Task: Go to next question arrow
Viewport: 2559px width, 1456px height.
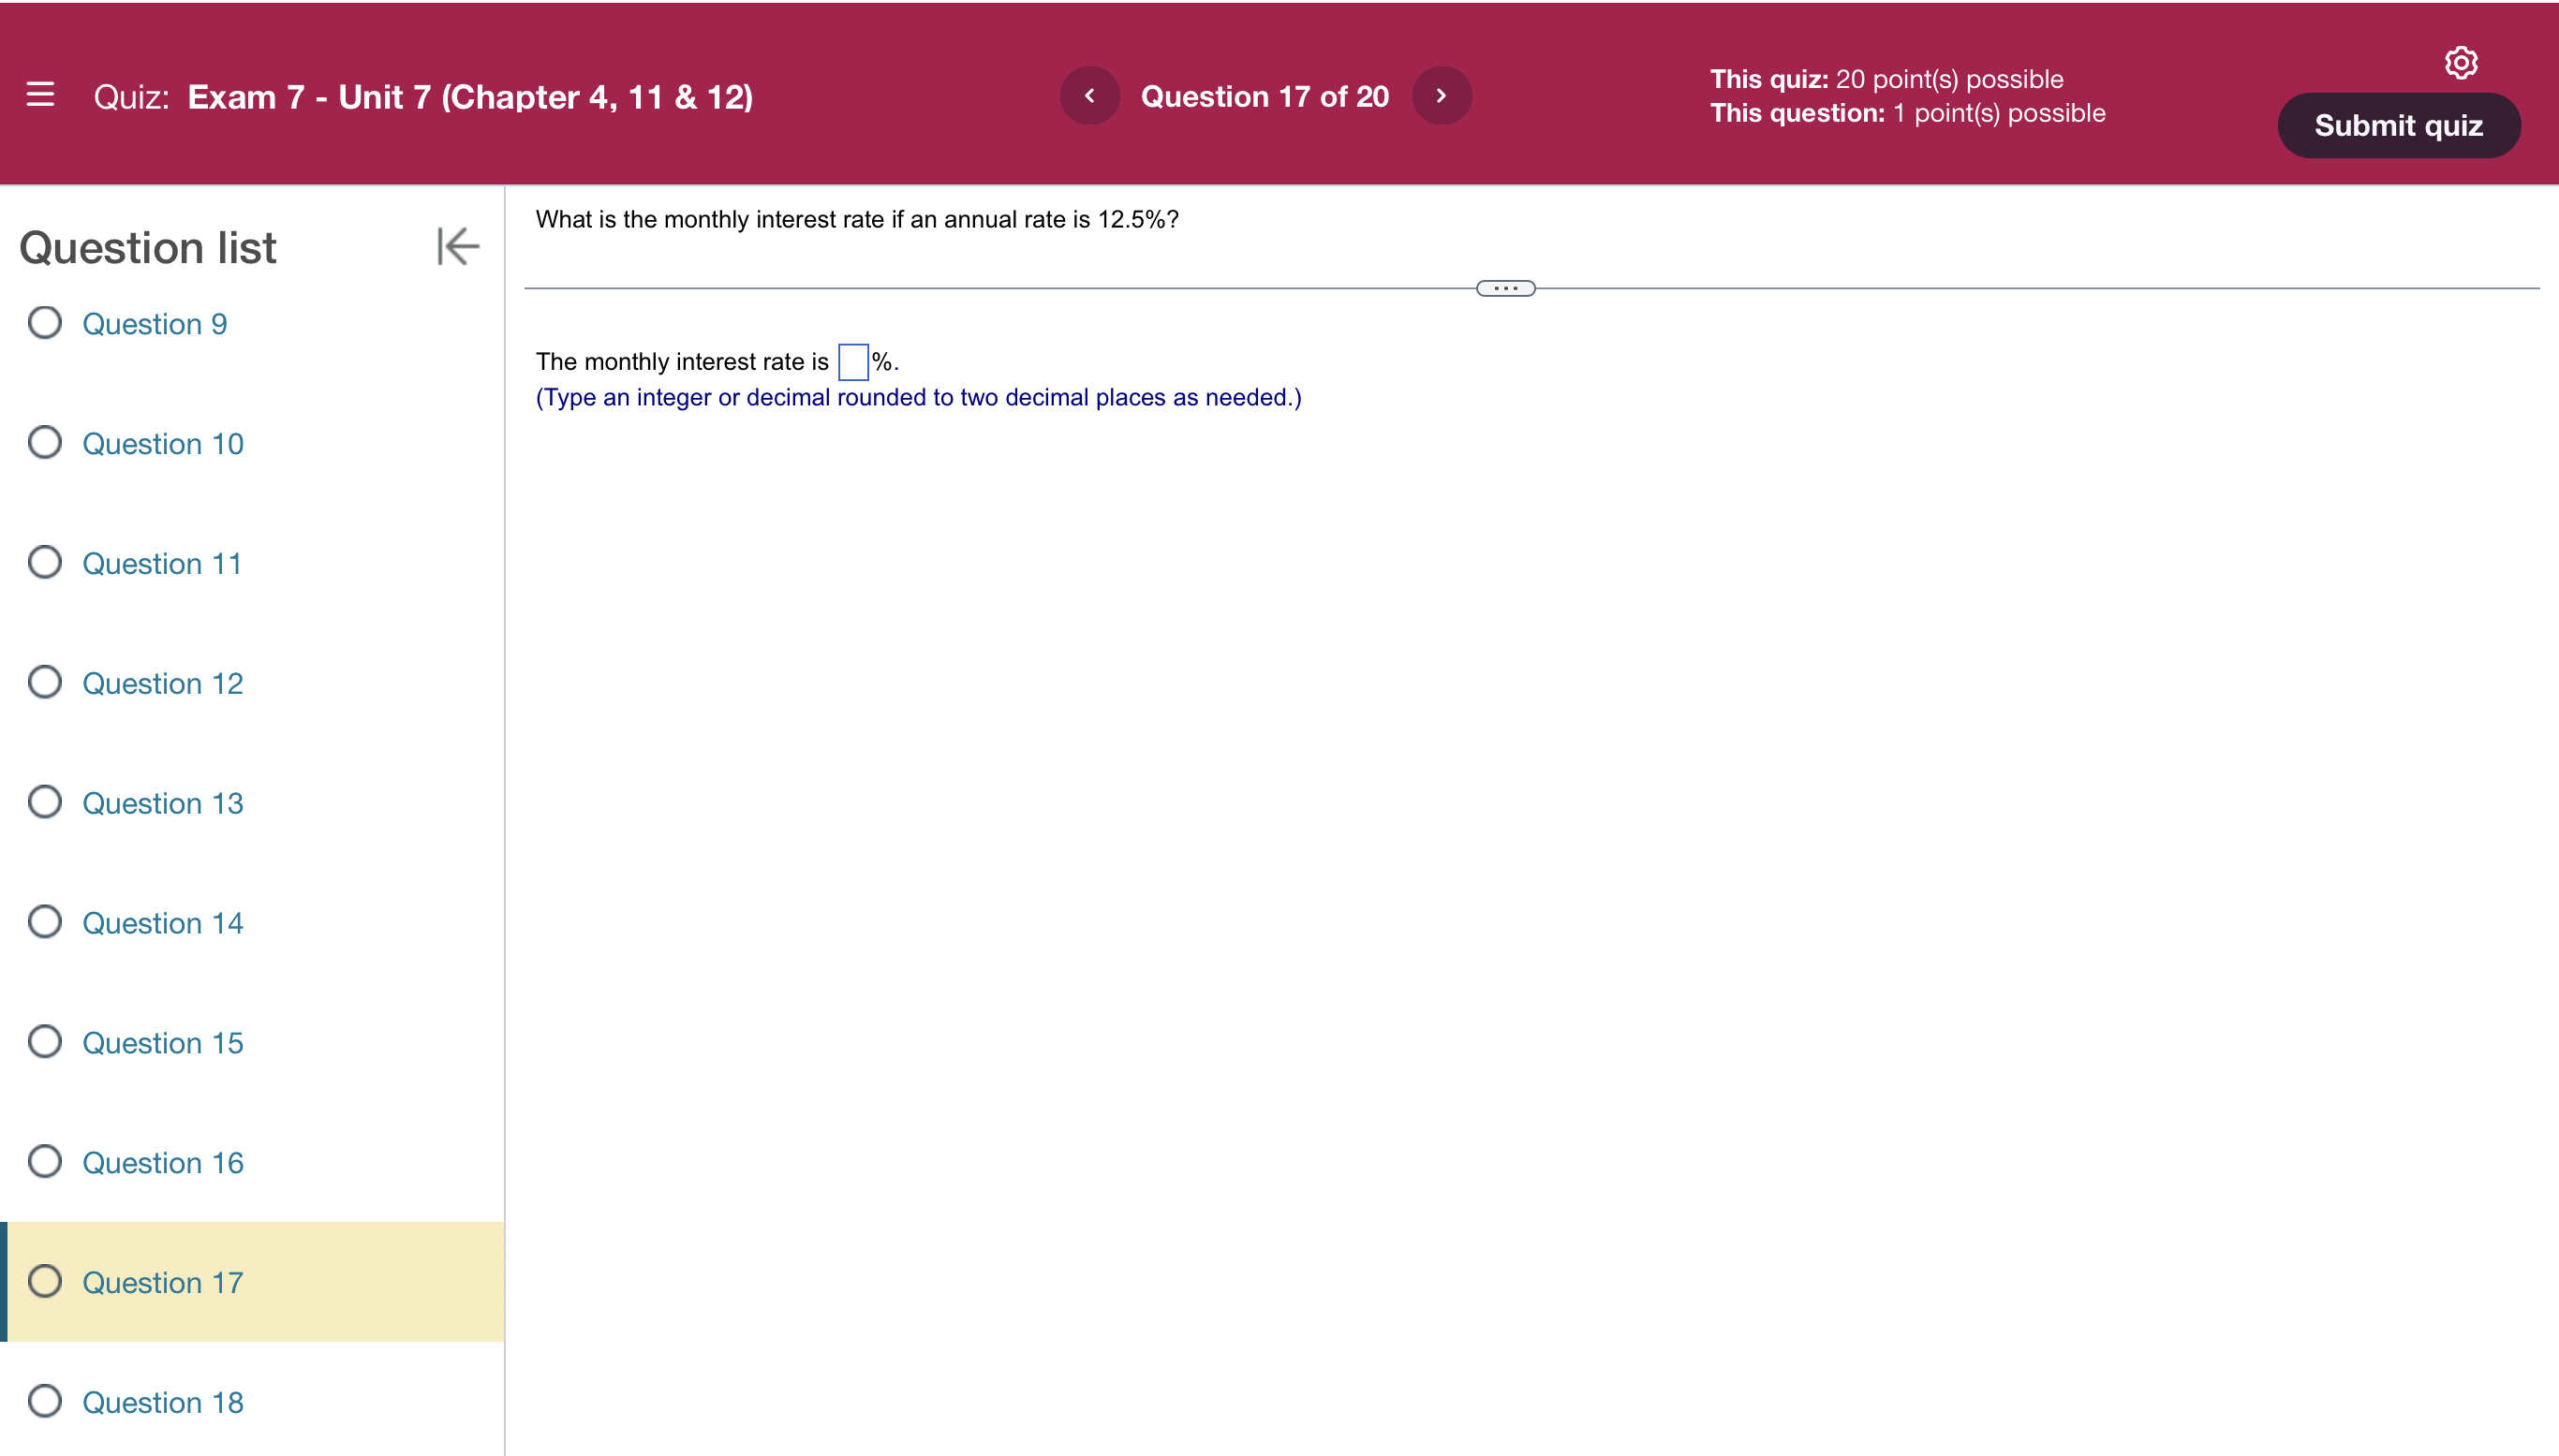Action: point(1441,96)
